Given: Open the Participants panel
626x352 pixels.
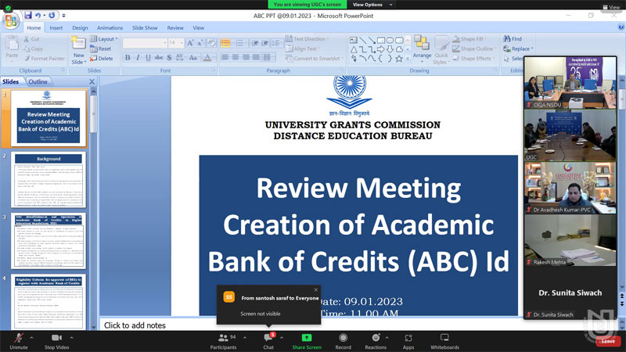Looking at the screenshot, I should pyautogui.click(x=223, y=341).
